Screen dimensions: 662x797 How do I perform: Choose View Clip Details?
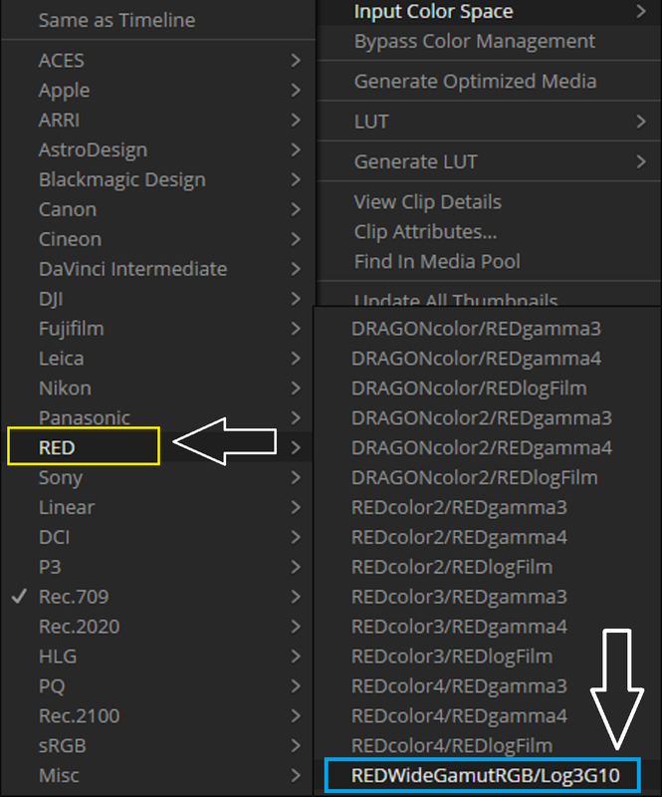489,202
